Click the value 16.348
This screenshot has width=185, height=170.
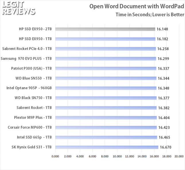tap(163, 88)
